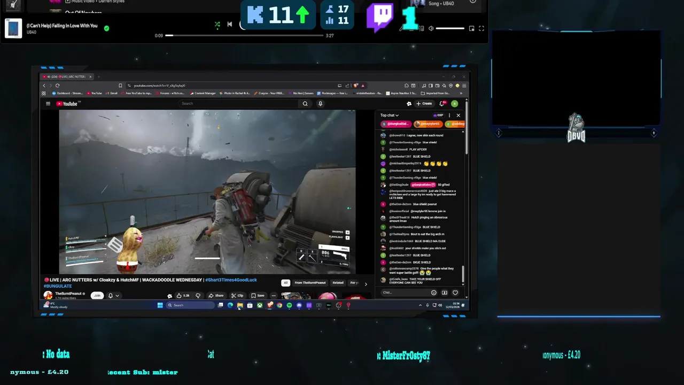This screenshot has height=385, width=684.
Task: Select the All filter chip
Action: point(286,283)
